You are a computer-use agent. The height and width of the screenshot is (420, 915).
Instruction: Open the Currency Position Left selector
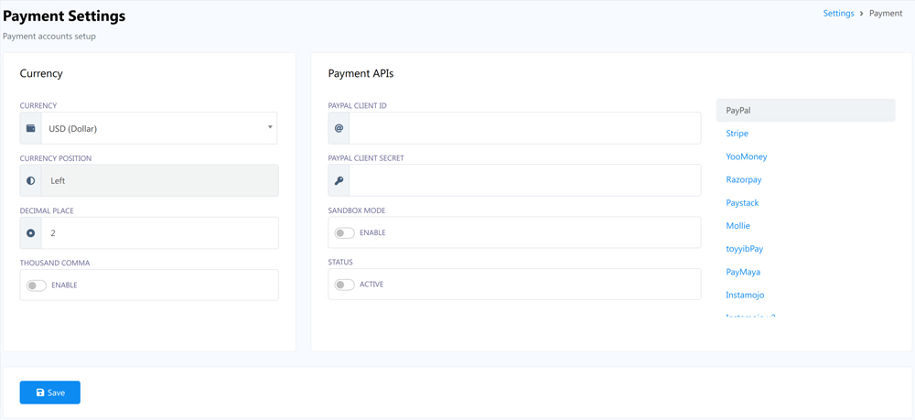point(159,181)
